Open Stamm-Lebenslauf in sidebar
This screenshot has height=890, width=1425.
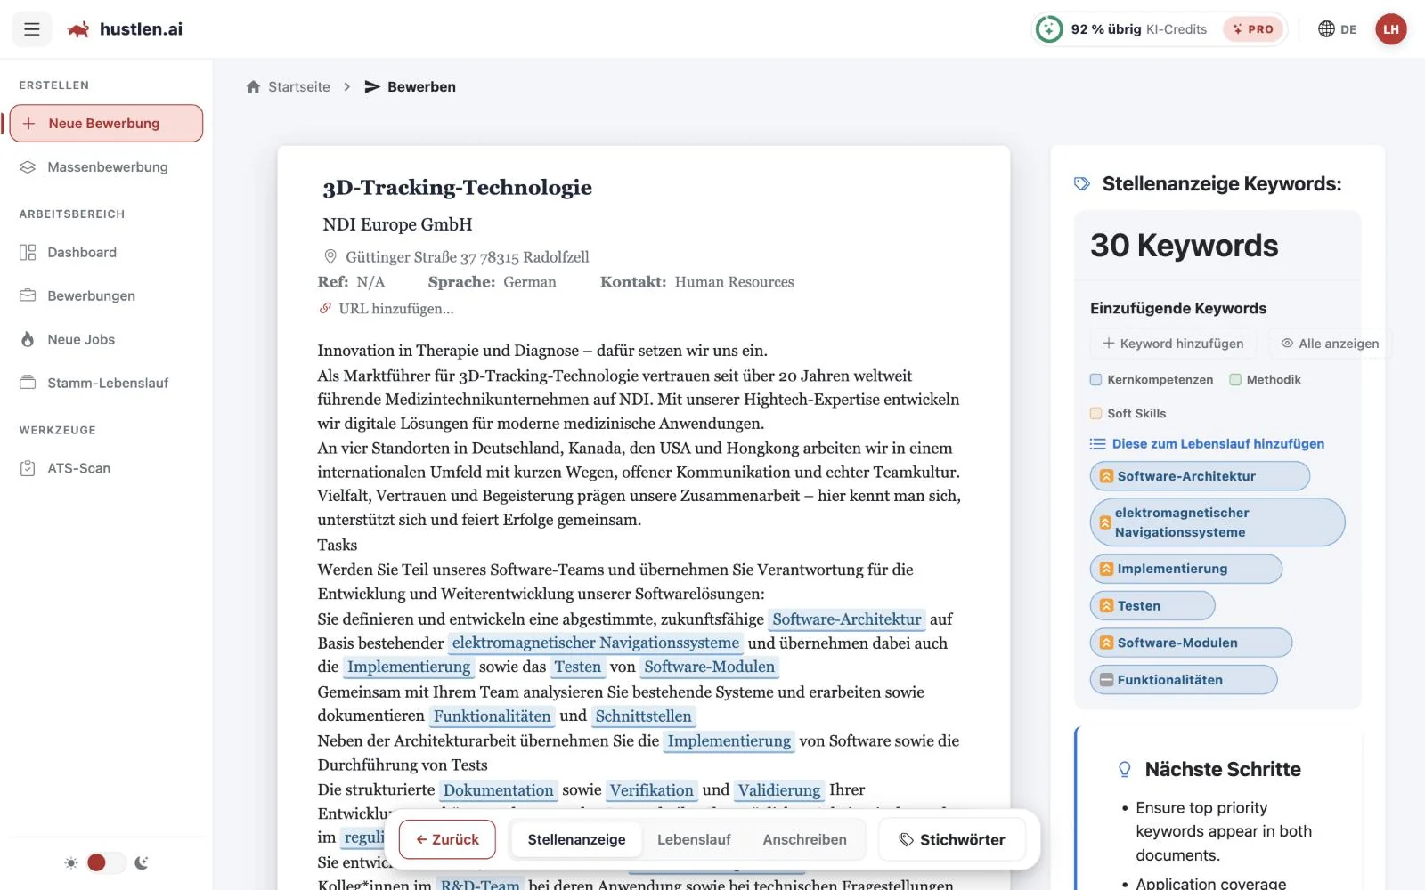point(106,384)
